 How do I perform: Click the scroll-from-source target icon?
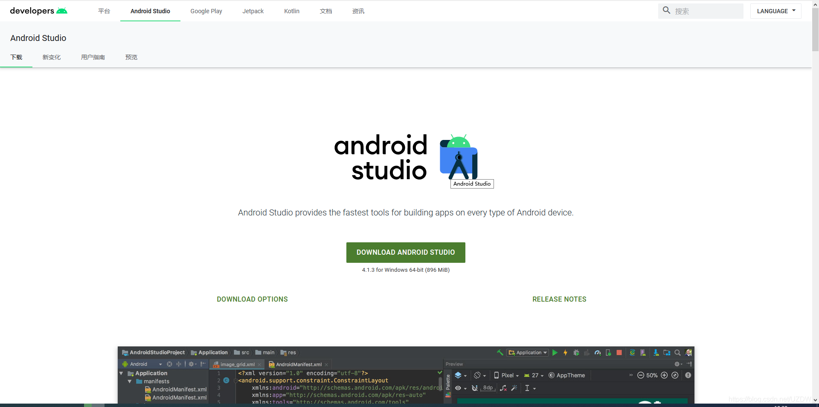169,364
